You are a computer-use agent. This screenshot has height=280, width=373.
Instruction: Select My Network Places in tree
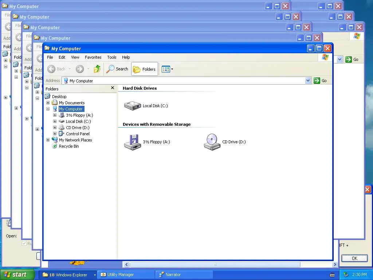(75, 140)
